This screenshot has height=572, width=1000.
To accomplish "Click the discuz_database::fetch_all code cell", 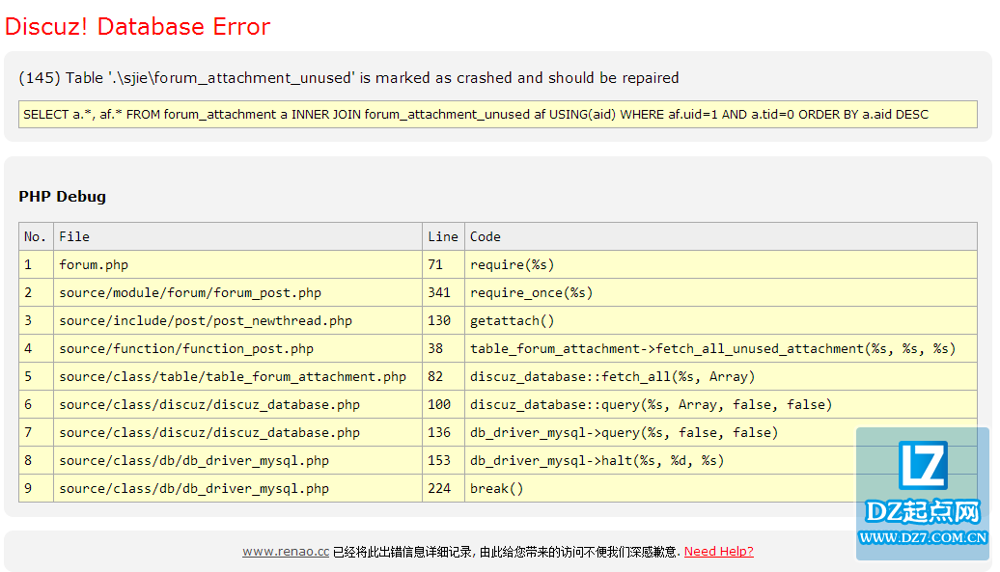I will (721, 376).
